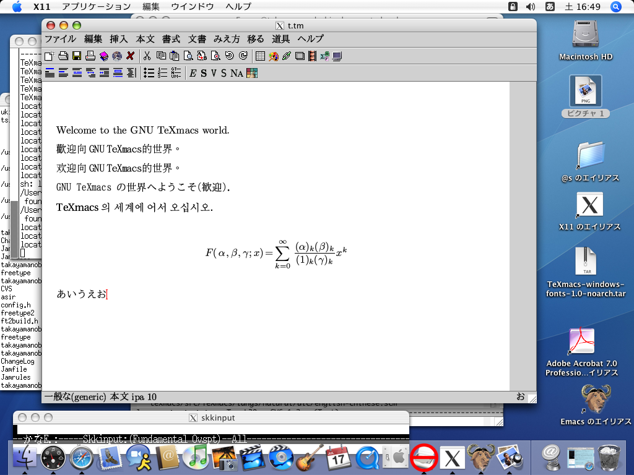Open the 本文 menu
The width and height of the screenshot is (634, 475).
145,39
